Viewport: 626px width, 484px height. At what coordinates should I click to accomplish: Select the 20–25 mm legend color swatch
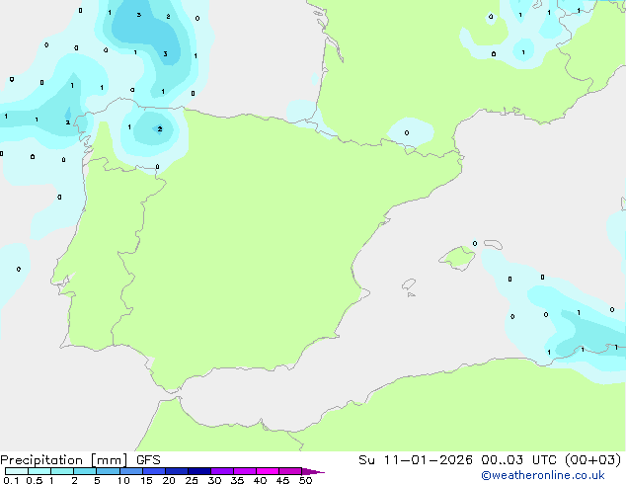(x=176, y=471)
